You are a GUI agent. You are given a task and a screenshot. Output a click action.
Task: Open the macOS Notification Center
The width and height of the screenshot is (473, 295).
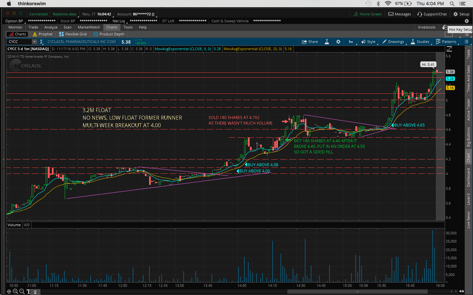(462, 4)
